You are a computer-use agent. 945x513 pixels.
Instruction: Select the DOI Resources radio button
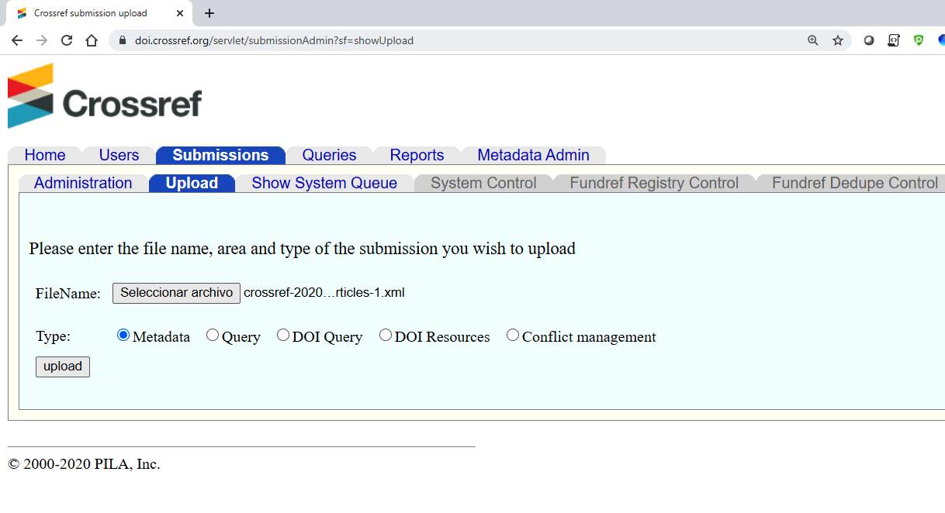(386, 334)
